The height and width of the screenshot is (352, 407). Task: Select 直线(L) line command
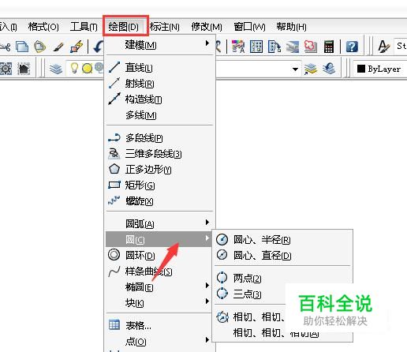(x=159, y=68)
